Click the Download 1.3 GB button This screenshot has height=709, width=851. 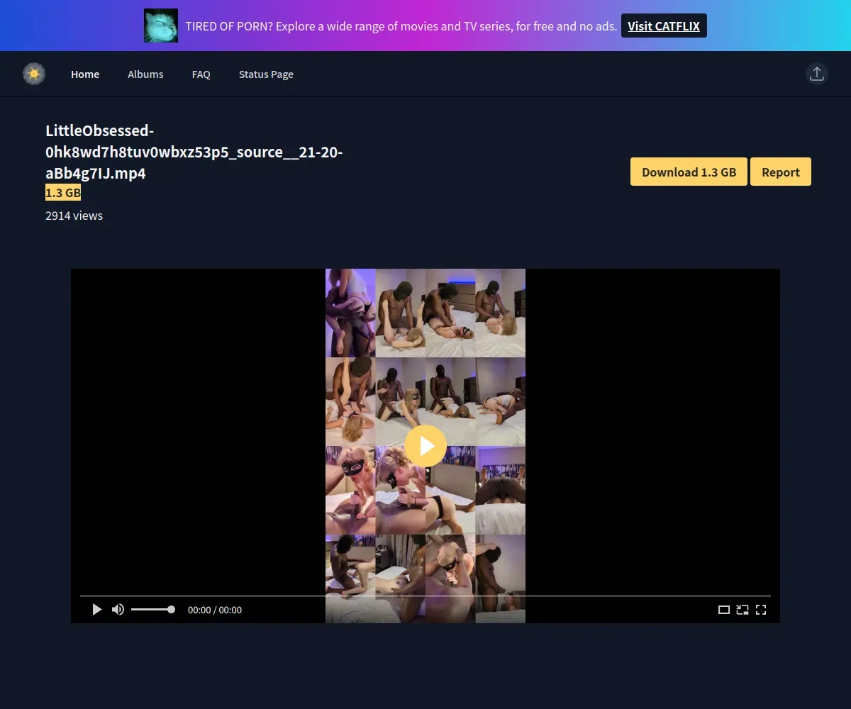(x=689, y=172)
